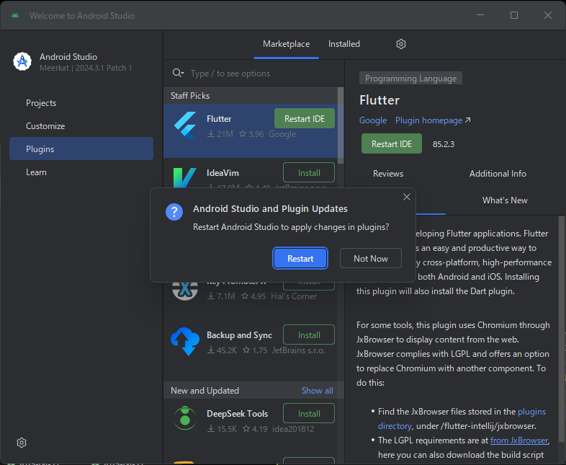Select Projects in the sidebar
566x465 pixels.
81,103
